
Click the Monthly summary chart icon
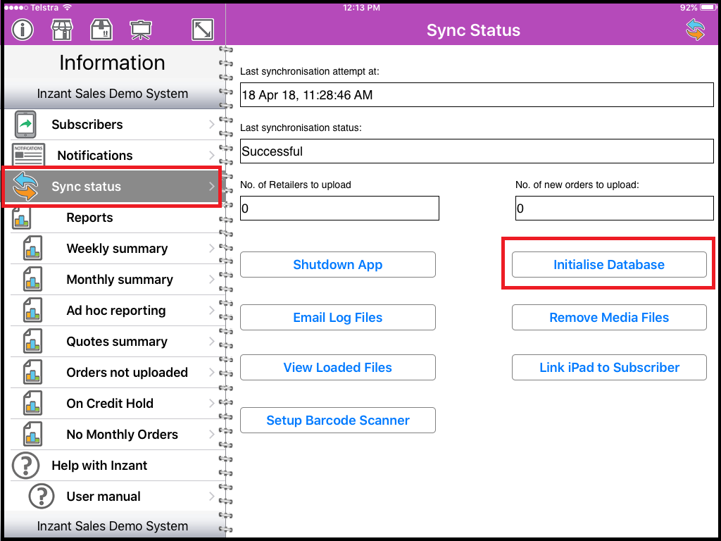coord(32,279)
